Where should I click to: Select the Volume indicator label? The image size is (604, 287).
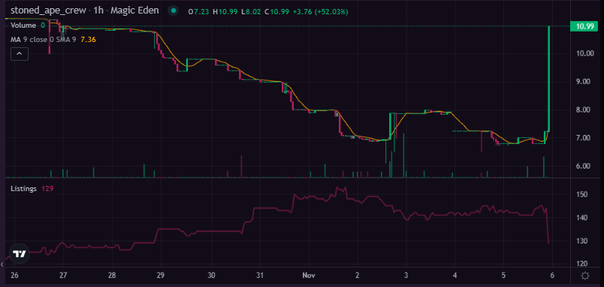click(x=23, y=25)
